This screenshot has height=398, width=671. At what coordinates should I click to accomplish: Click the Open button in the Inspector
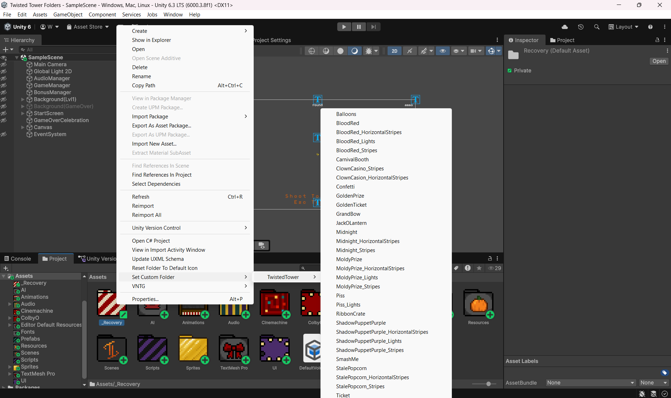[x=659, y=61]
